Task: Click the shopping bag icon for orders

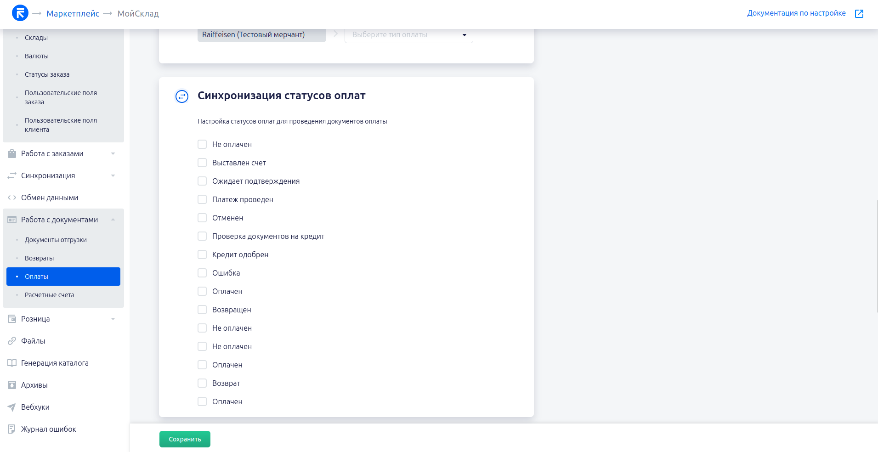Action: coord(12,154)
